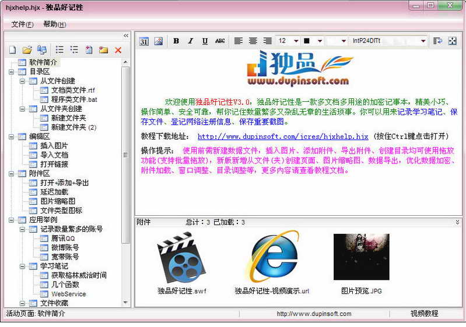Screen dimensions: 466x327
Task: Select 程序类文件.bat in the tree
Action: [74, 99]
